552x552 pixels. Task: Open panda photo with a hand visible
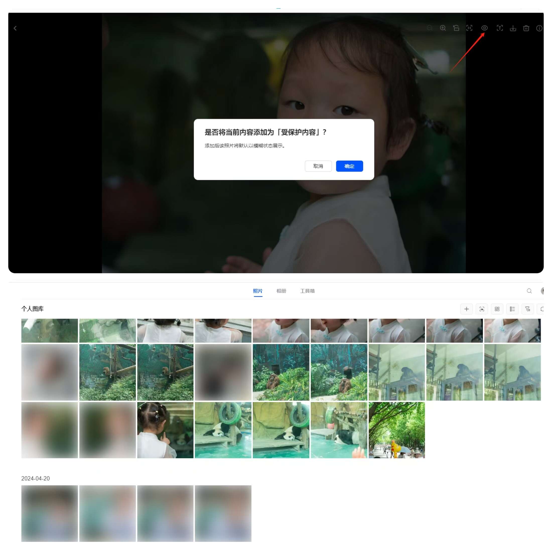pyautogui.click(x=339, y=430)
